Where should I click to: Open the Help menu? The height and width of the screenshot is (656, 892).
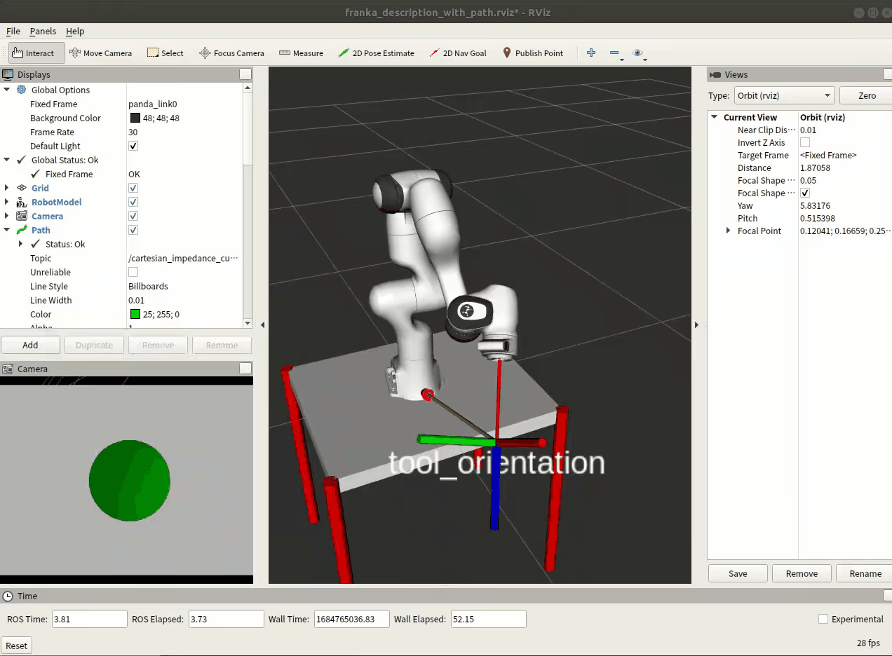[75, 31]
